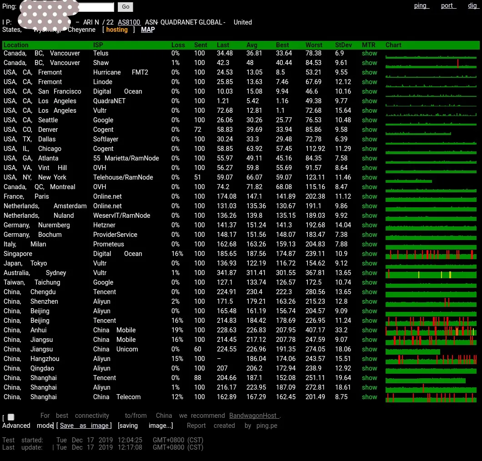This screenshot has width=482, height=461.
Task: Show MTR for Fremont Linode row
Action: [x=369, y=82]
